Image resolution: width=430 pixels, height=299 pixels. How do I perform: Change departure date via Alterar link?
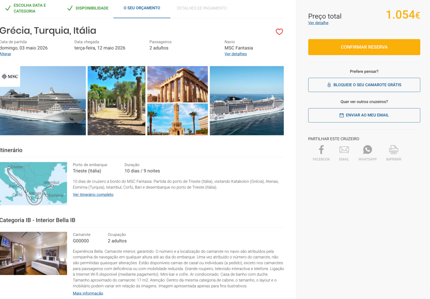(x=5, y=54)
